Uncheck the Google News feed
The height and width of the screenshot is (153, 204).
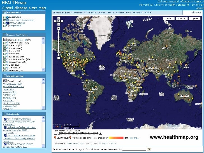tap(4, 26)
